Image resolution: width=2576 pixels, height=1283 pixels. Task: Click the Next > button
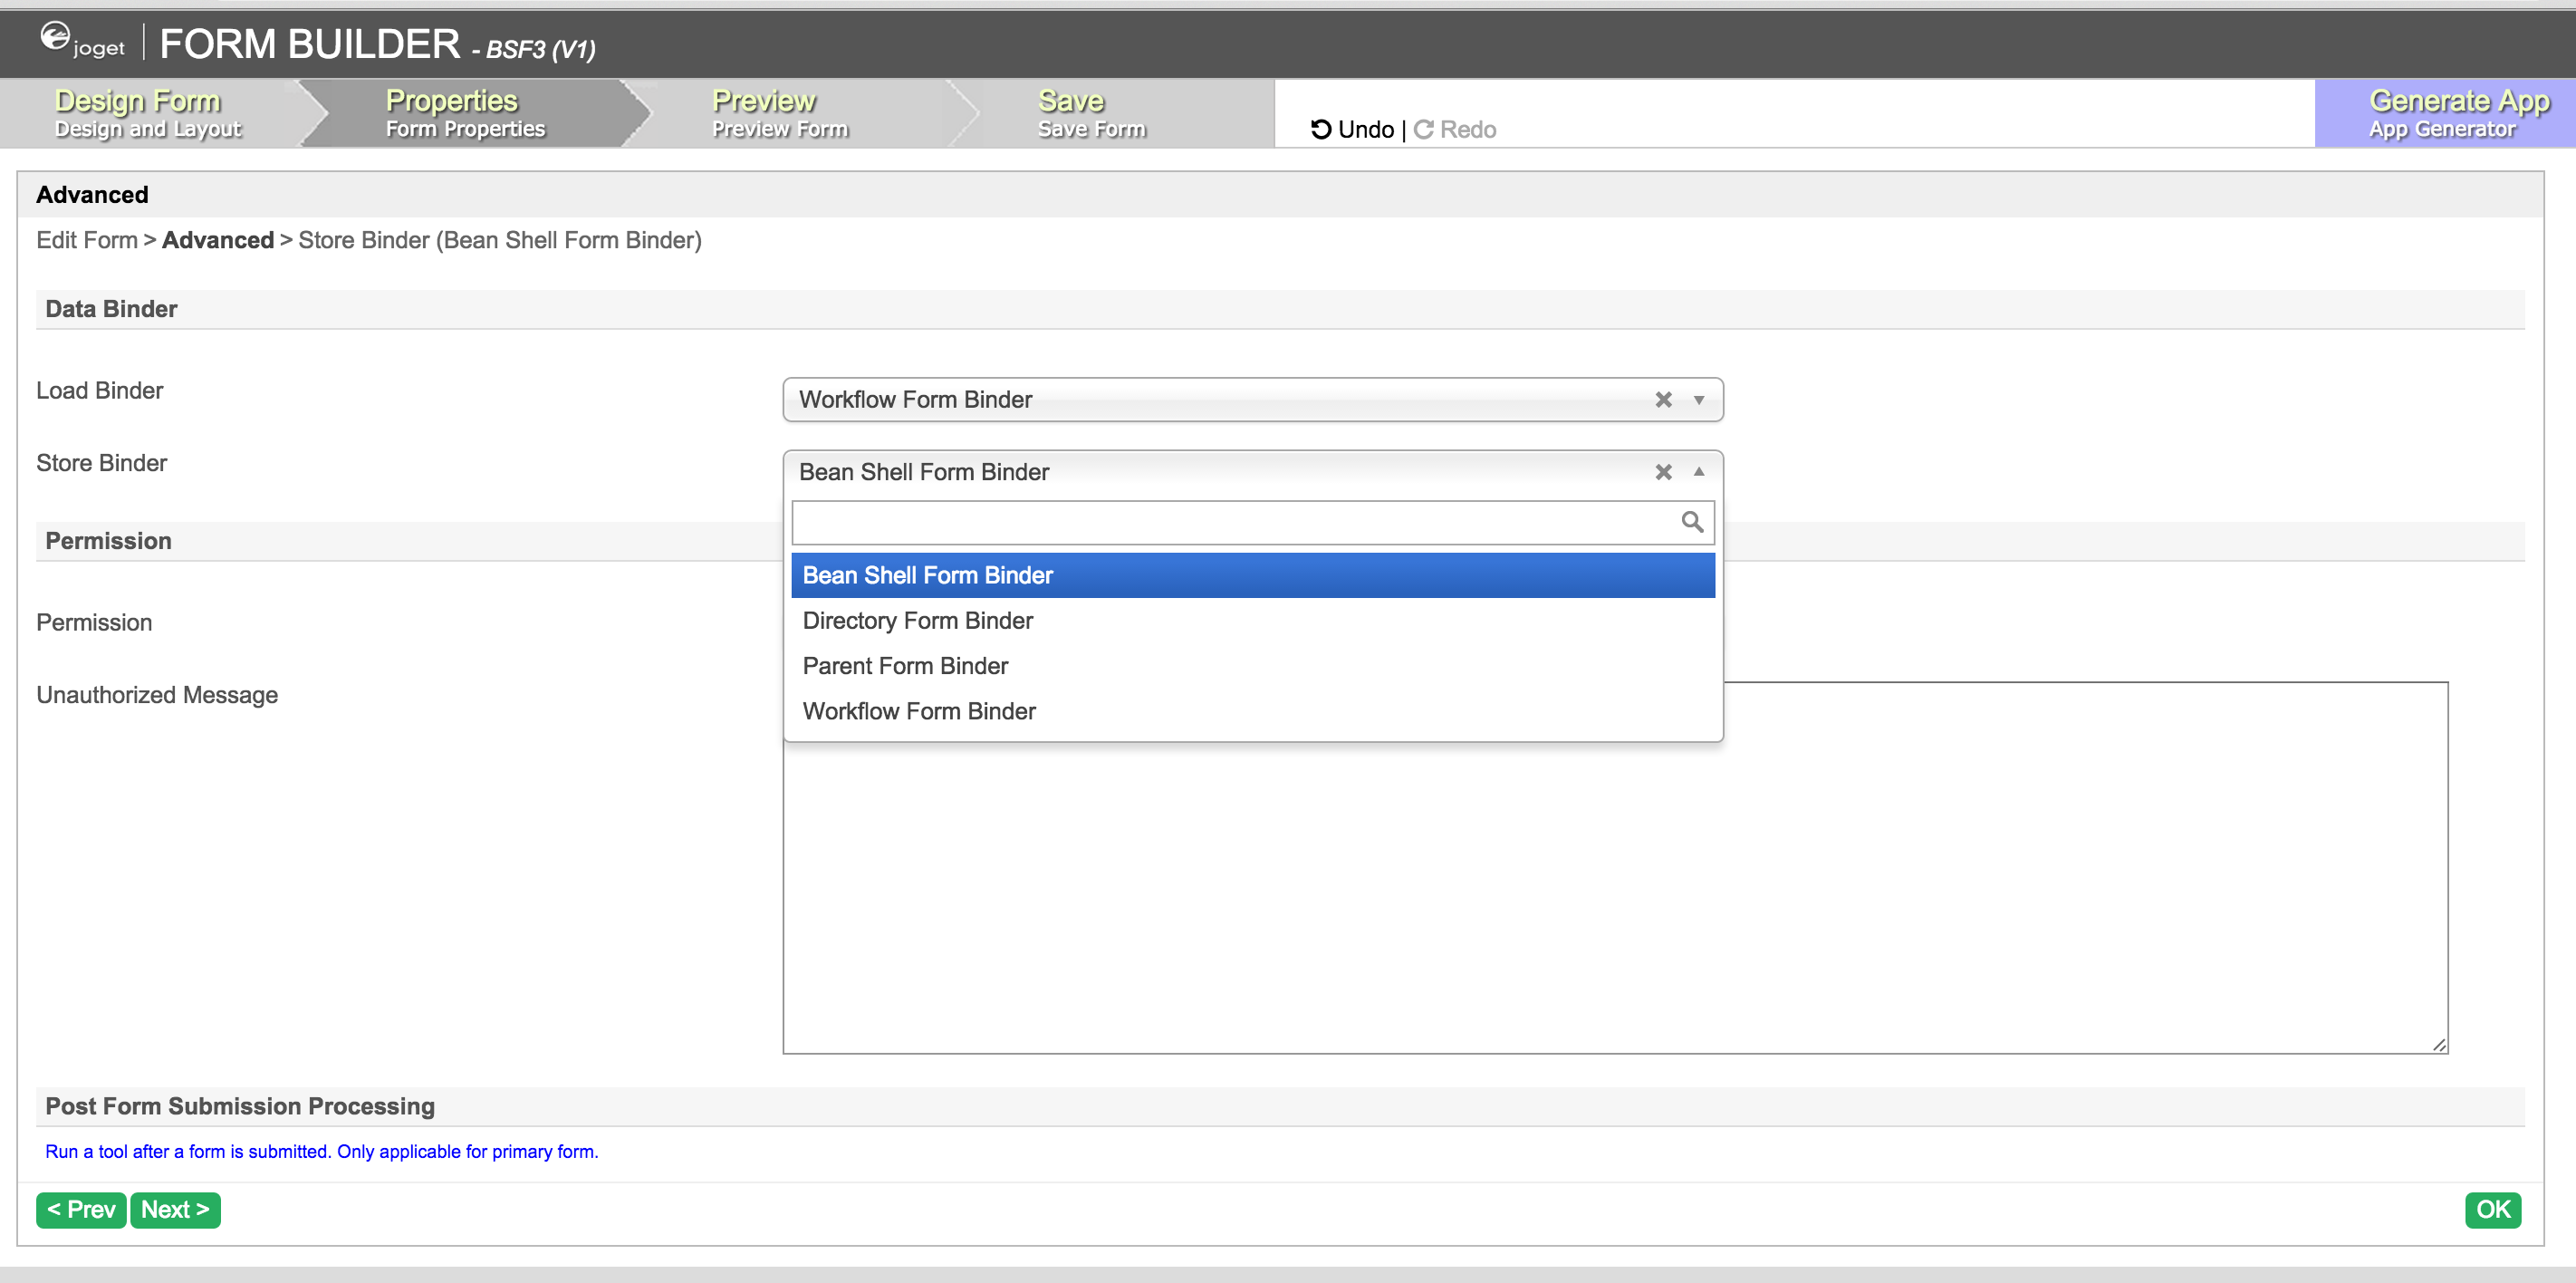175,1210
